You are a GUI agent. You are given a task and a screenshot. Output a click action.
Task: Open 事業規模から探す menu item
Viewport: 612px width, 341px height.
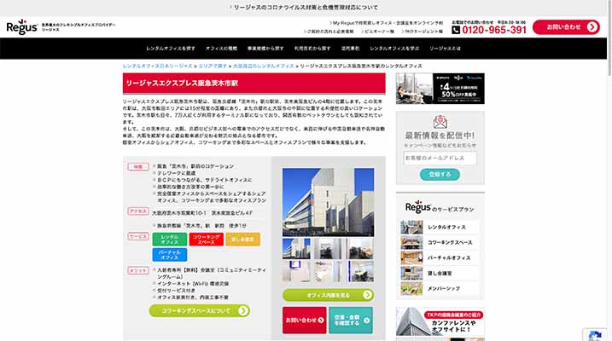point(265,49)
